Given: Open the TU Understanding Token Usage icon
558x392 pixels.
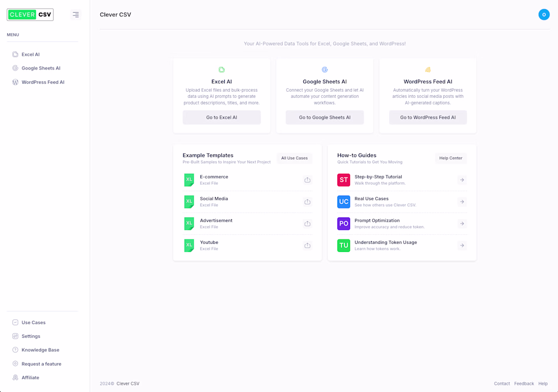Looking at the screenshot, I should pyautogui.click(x=343, y=245).
